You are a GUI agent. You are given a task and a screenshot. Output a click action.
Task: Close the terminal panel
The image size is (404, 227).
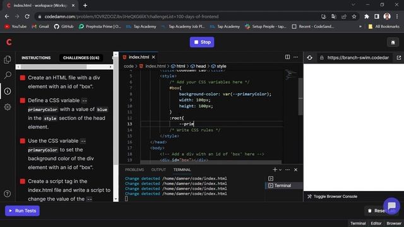click(x=296, y=170)
